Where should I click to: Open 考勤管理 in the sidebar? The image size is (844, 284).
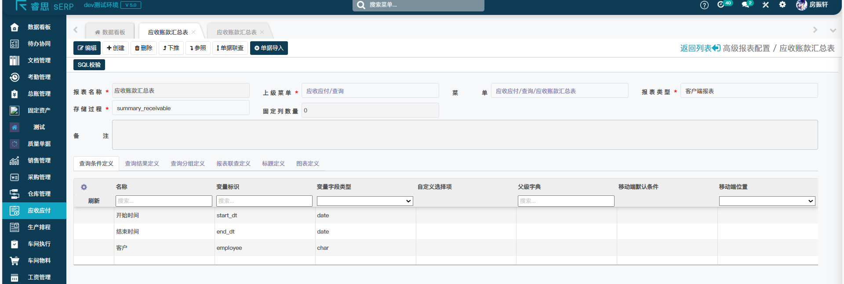[x=39, y=77]
